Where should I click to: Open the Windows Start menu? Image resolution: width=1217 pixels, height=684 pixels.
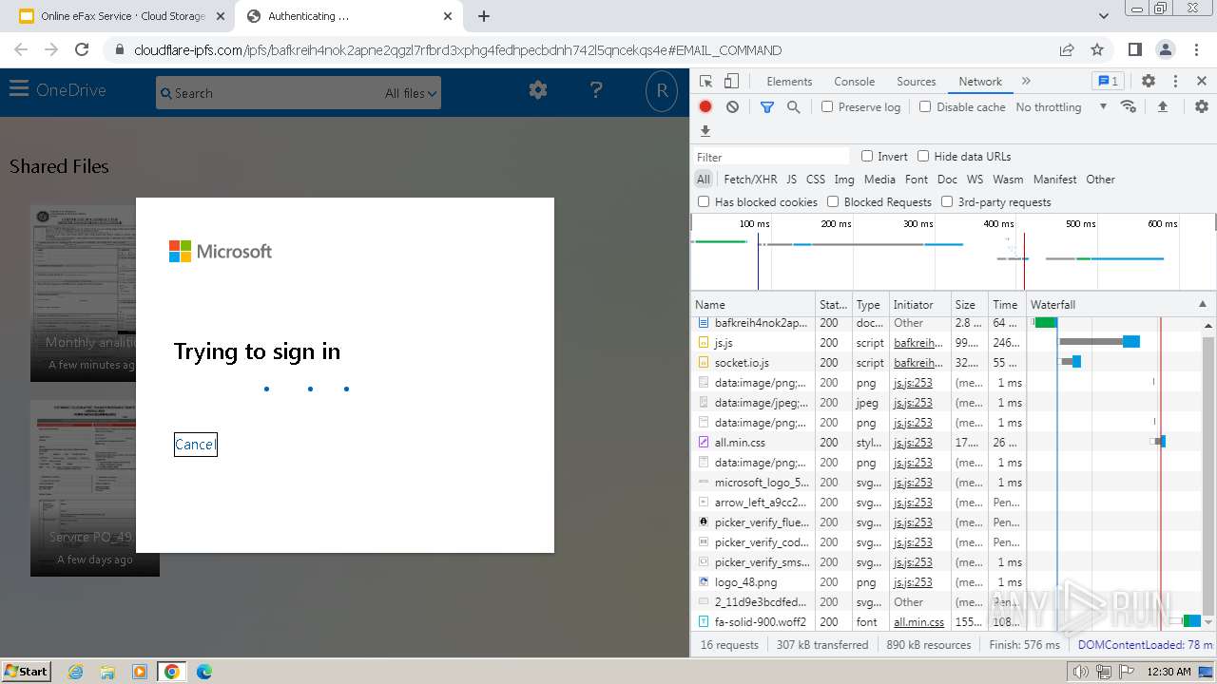[x=26, y=671]
